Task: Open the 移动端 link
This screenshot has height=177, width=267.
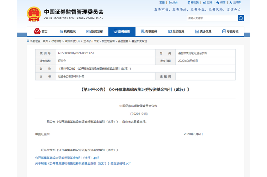Action: 194,2
